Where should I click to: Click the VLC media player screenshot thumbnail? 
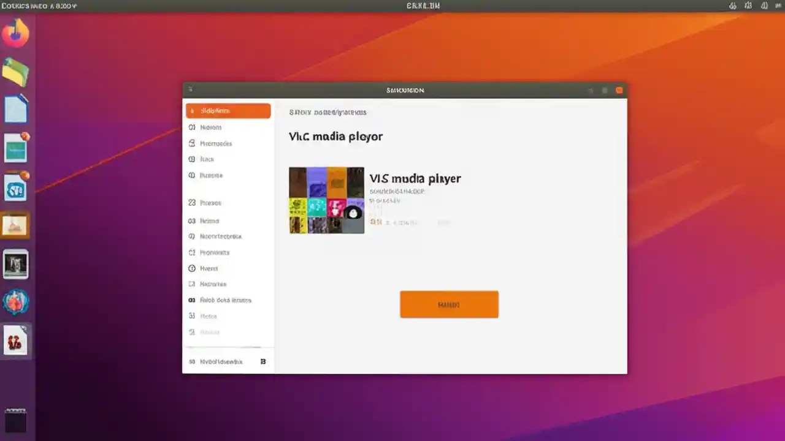pyautogui.click(x=326, y=200)
